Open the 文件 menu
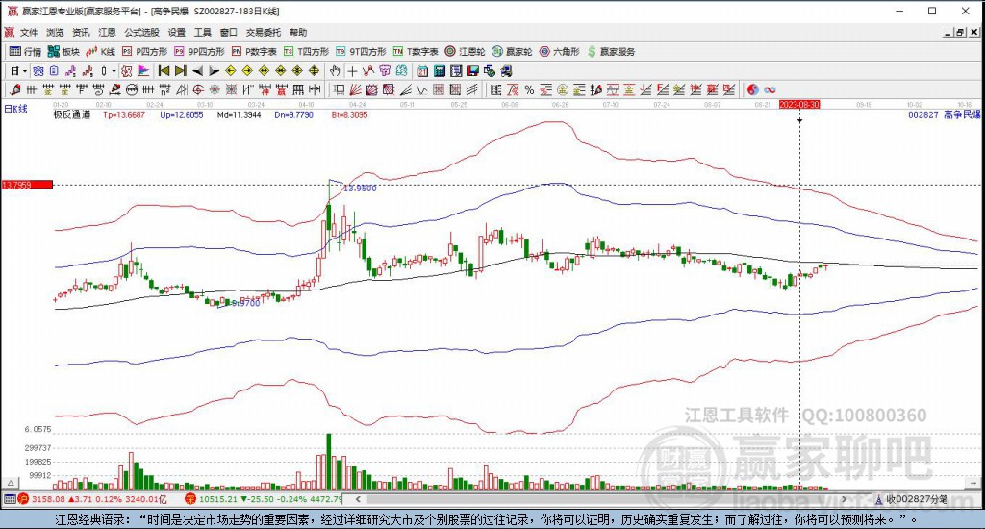The height and width of the screenshot is (529, 985). [x=29, y=32]
